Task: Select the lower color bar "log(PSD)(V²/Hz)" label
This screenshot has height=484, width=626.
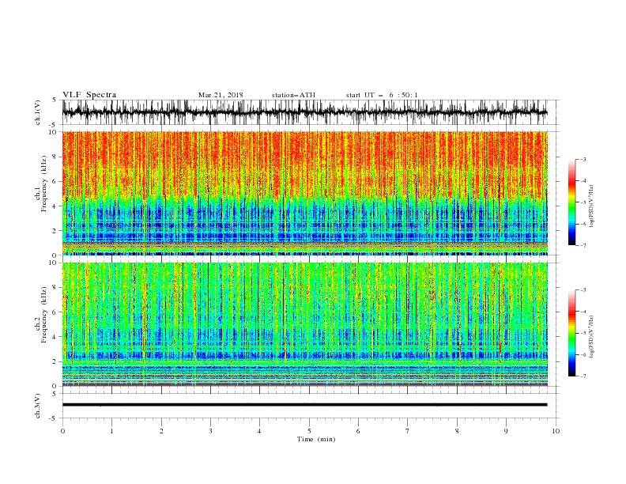Action: pyautogui.click(x=591, y=337)
